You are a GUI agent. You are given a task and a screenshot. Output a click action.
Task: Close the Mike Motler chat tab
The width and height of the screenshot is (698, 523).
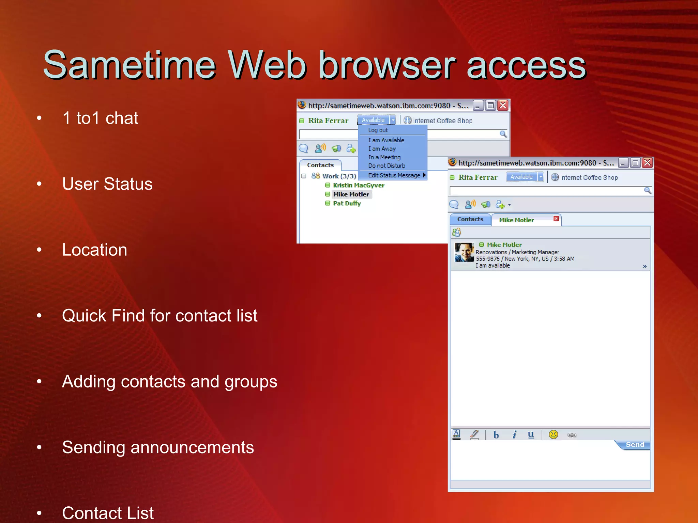coord(556,219)
